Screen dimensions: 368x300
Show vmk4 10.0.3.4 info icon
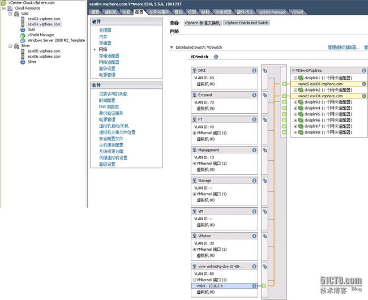254,286
